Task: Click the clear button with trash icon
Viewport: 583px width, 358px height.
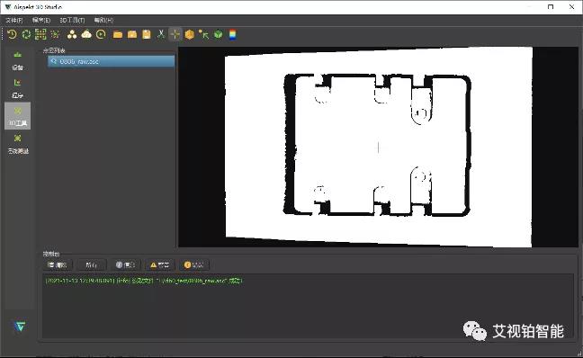Action: tap(58, 264)
